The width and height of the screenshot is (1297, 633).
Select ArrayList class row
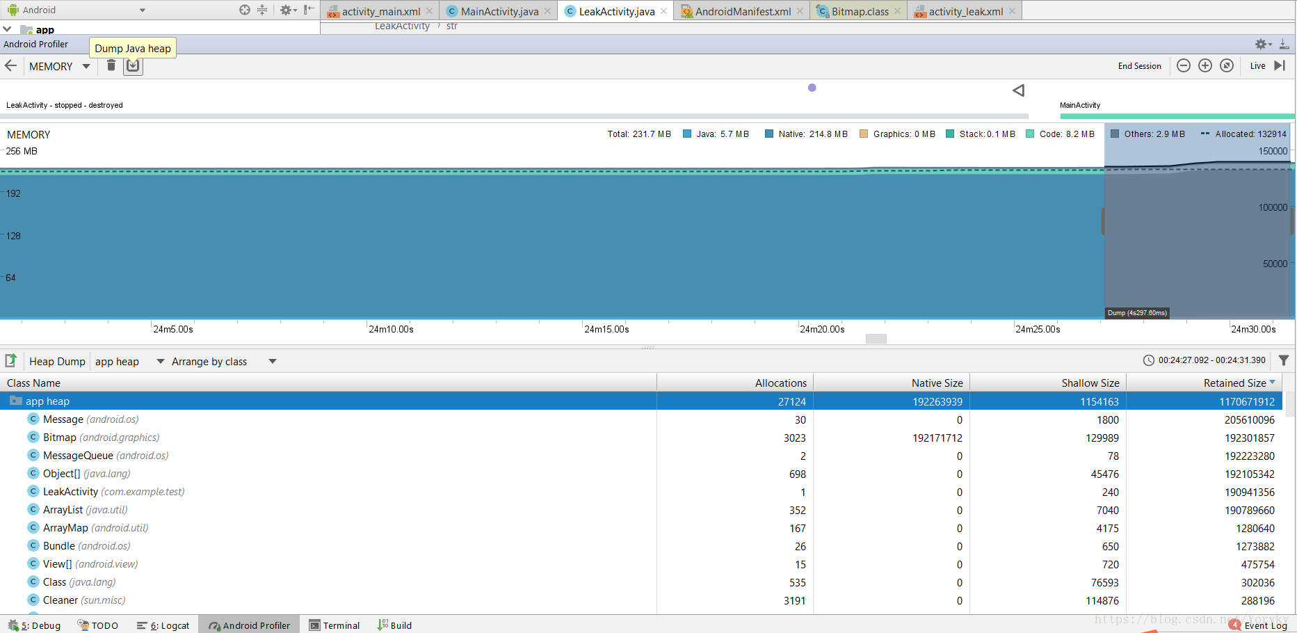(641, 509)
